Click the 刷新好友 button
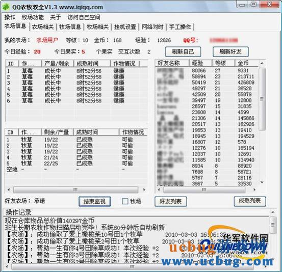The width and height of the screenshot is (282, 272). pyautogui.click(x=230, y=52)
